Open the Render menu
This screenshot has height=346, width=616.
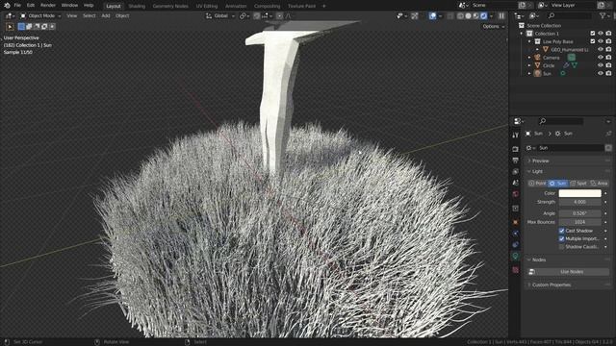click(x=48, y=6)
